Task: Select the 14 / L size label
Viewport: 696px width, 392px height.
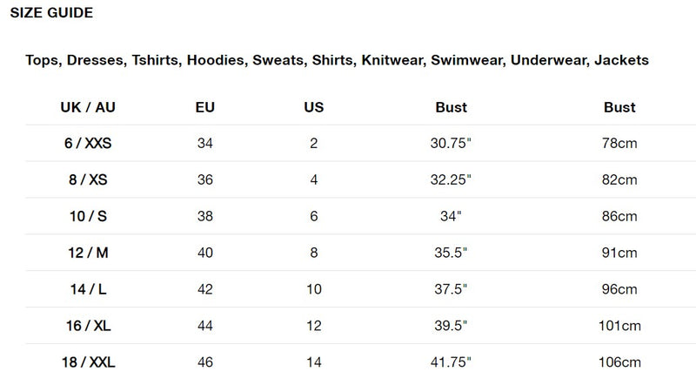Action: pos(88,289)
